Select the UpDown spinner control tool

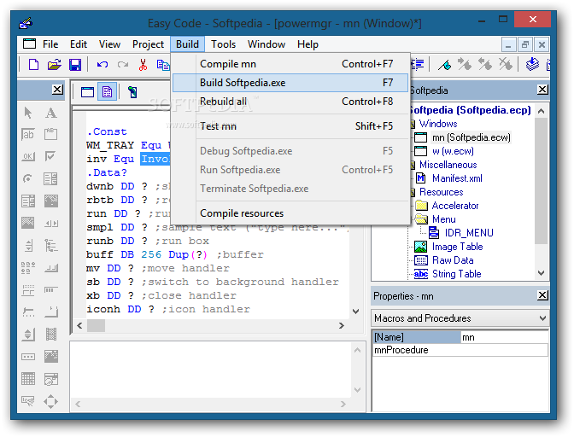point(28,335)
